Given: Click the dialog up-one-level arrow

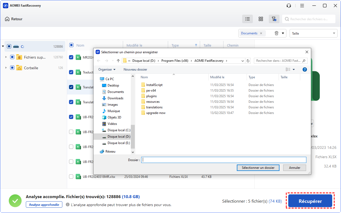Looking at the screenshot, I should 118,61.
